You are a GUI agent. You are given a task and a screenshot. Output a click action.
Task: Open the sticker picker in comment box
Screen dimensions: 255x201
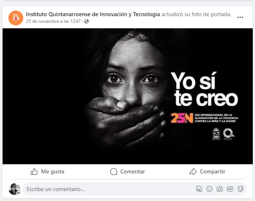coord(240,189)
